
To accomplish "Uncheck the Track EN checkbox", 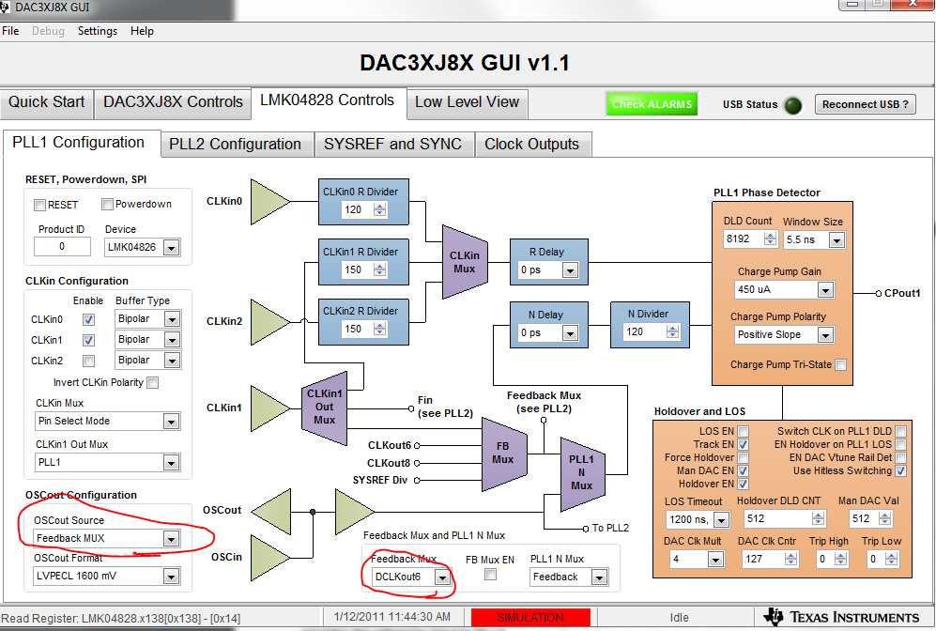I will pos(744,444).
